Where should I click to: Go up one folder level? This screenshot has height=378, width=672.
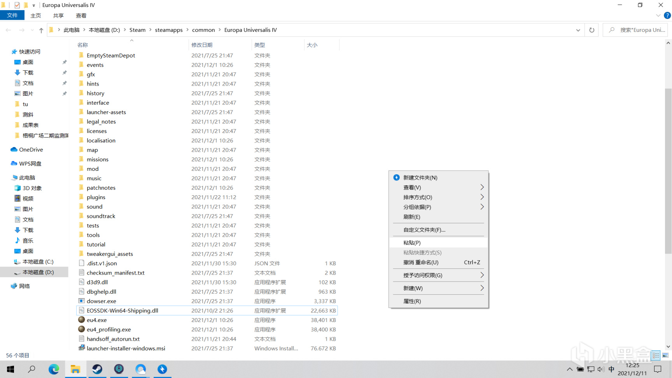click(x=41, y=30)
